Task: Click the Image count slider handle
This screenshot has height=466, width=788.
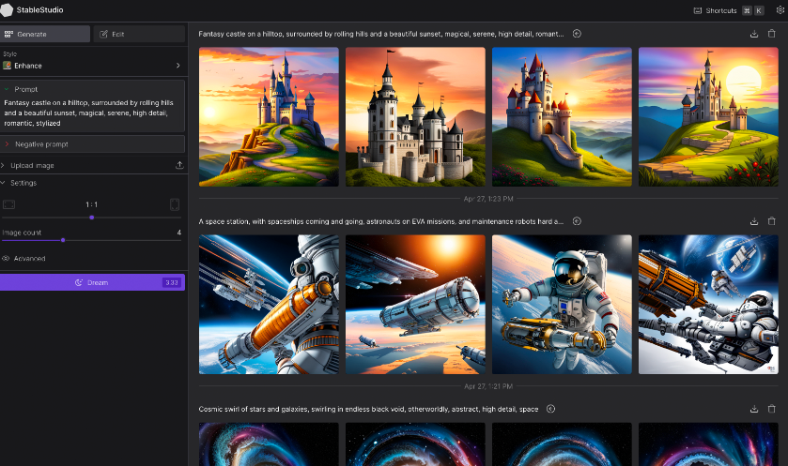Action: 63,240
